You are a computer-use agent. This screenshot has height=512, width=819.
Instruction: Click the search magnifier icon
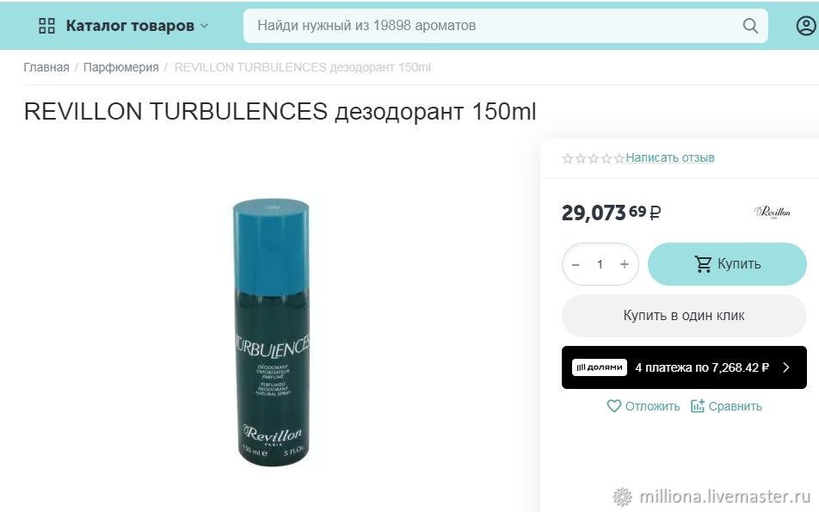(750, 26)
